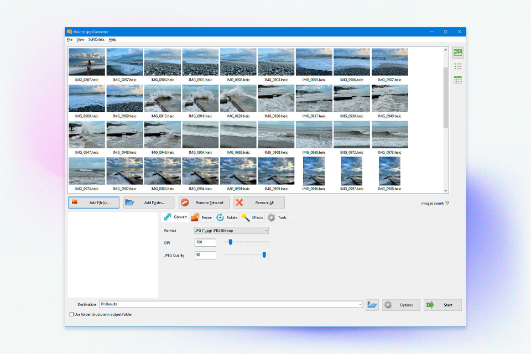Open the Tools tab
The image size is (531, 354).
[277, 217]
